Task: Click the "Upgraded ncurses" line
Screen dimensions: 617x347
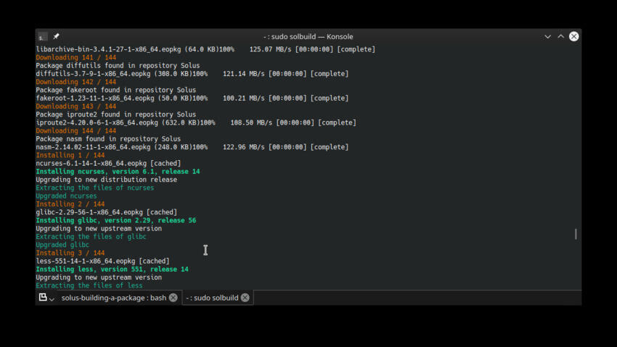Action: click(66, 196)
